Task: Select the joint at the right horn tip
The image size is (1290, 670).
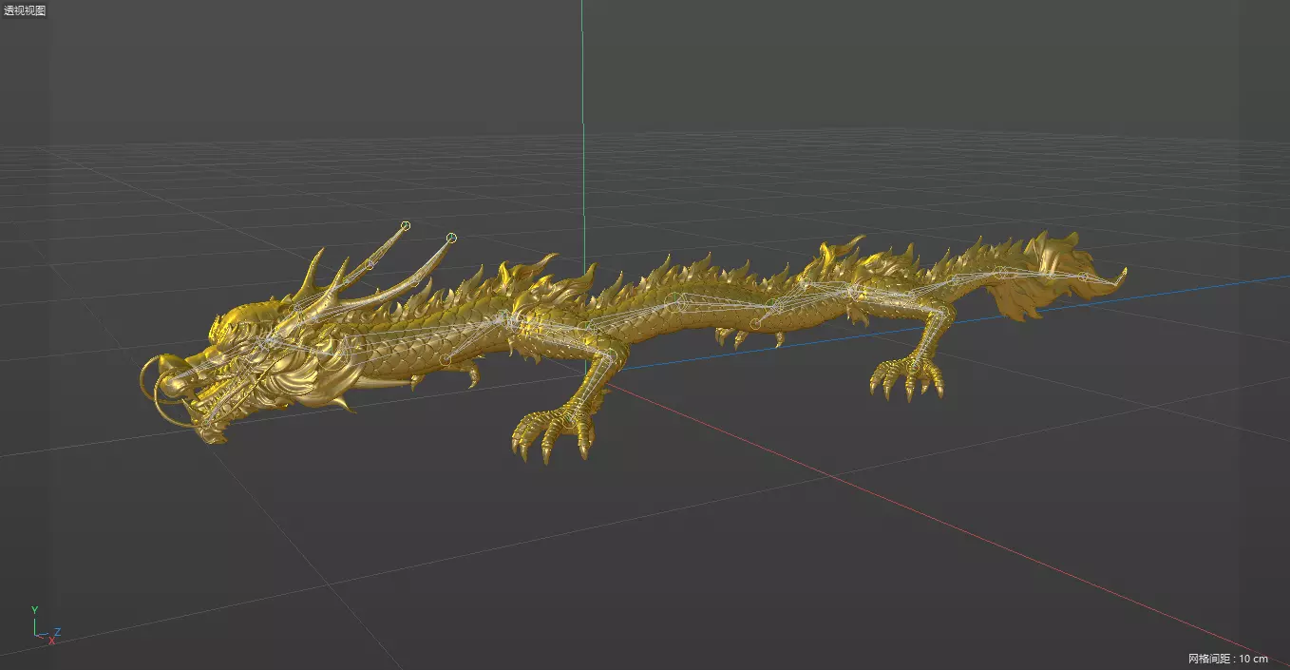Action: click(x=451, y=238)
